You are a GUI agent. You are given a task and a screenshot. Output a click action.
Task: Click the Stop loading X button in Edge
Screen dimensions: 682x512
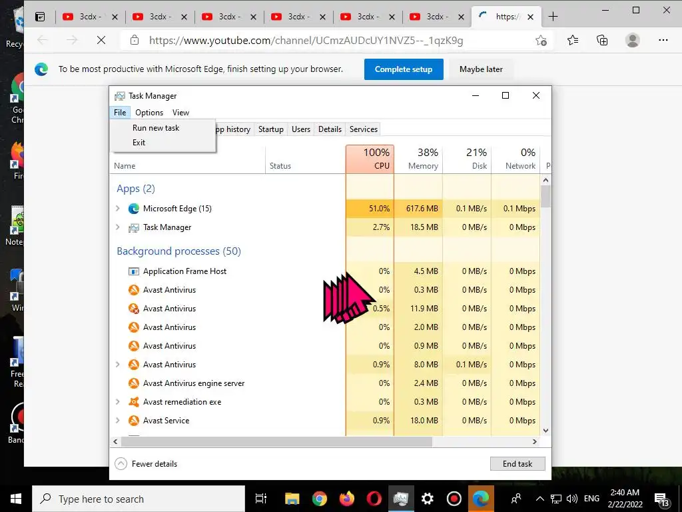pyautogui.click(x=101, y=41)
